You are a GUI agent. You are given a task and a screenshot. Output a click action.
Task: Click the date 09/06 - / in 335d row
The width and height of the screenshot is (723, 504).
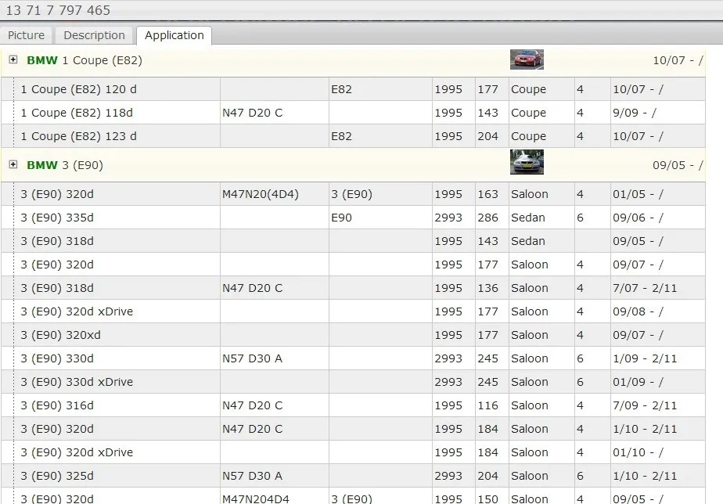pos(638,218)
